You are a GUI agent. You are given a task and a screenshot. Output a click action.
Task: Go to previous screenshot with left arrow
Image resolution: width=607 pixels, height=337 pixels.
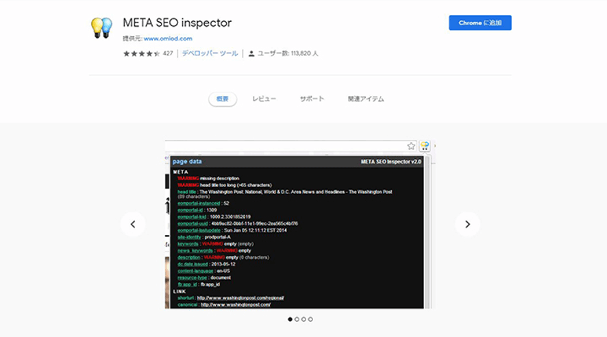click(133, 224)
